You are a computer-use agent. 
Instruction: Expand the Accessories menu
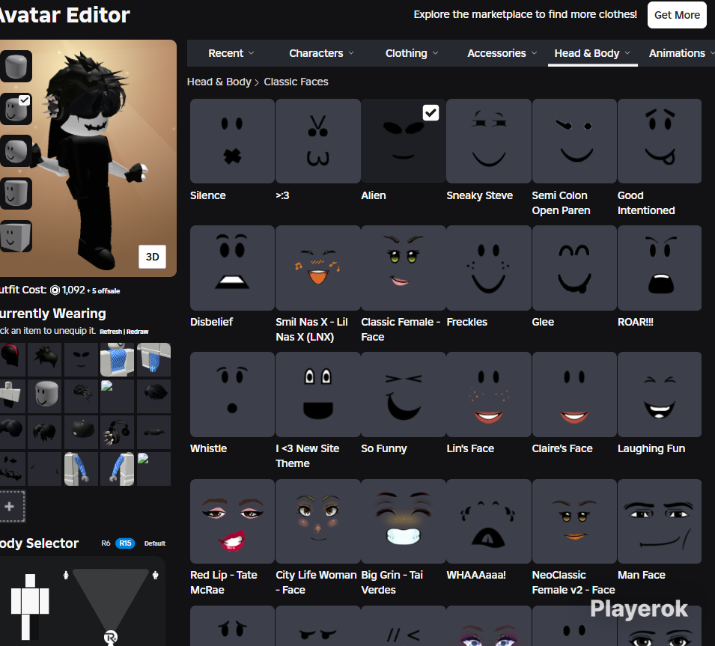tap(502, 53)
